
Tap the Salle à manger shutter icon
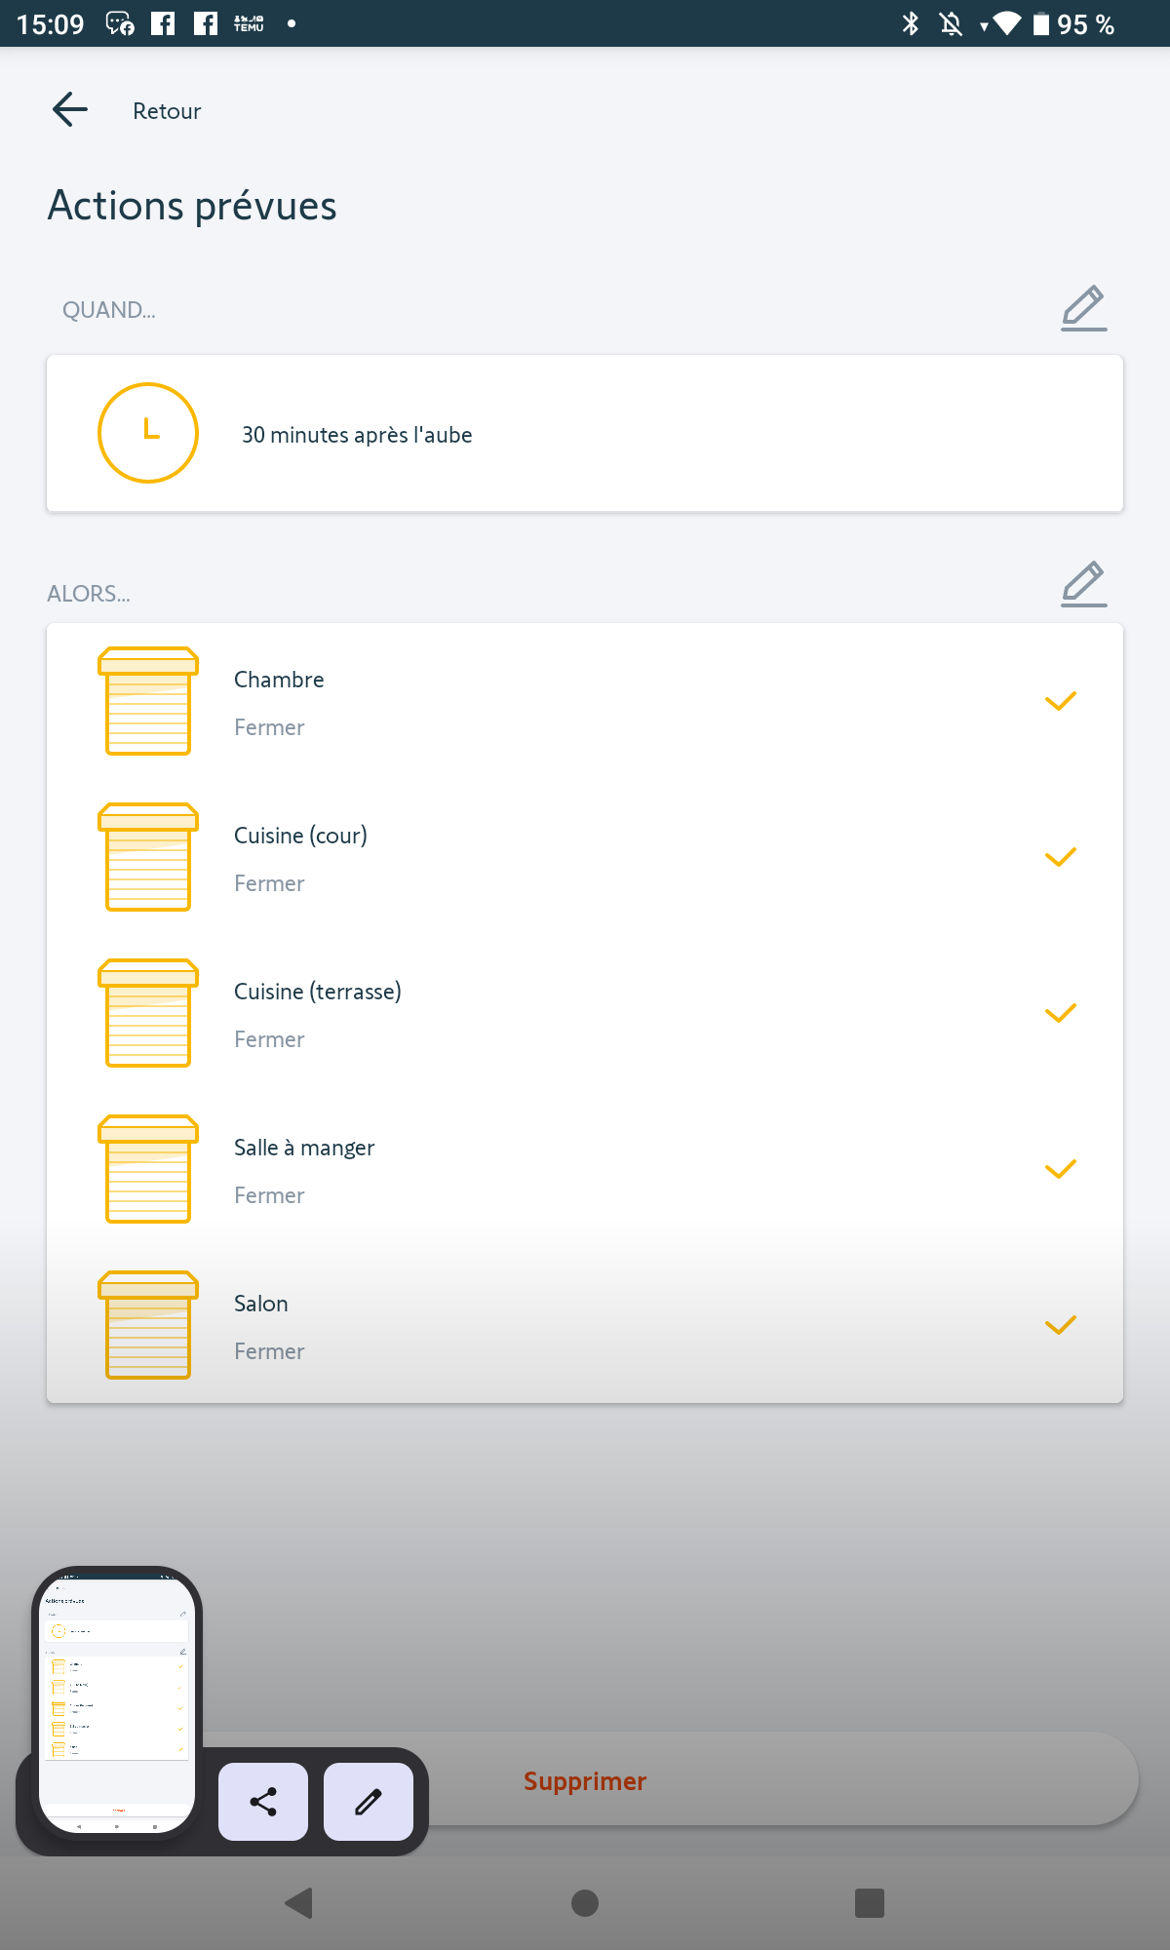[x=148, y=1169]
